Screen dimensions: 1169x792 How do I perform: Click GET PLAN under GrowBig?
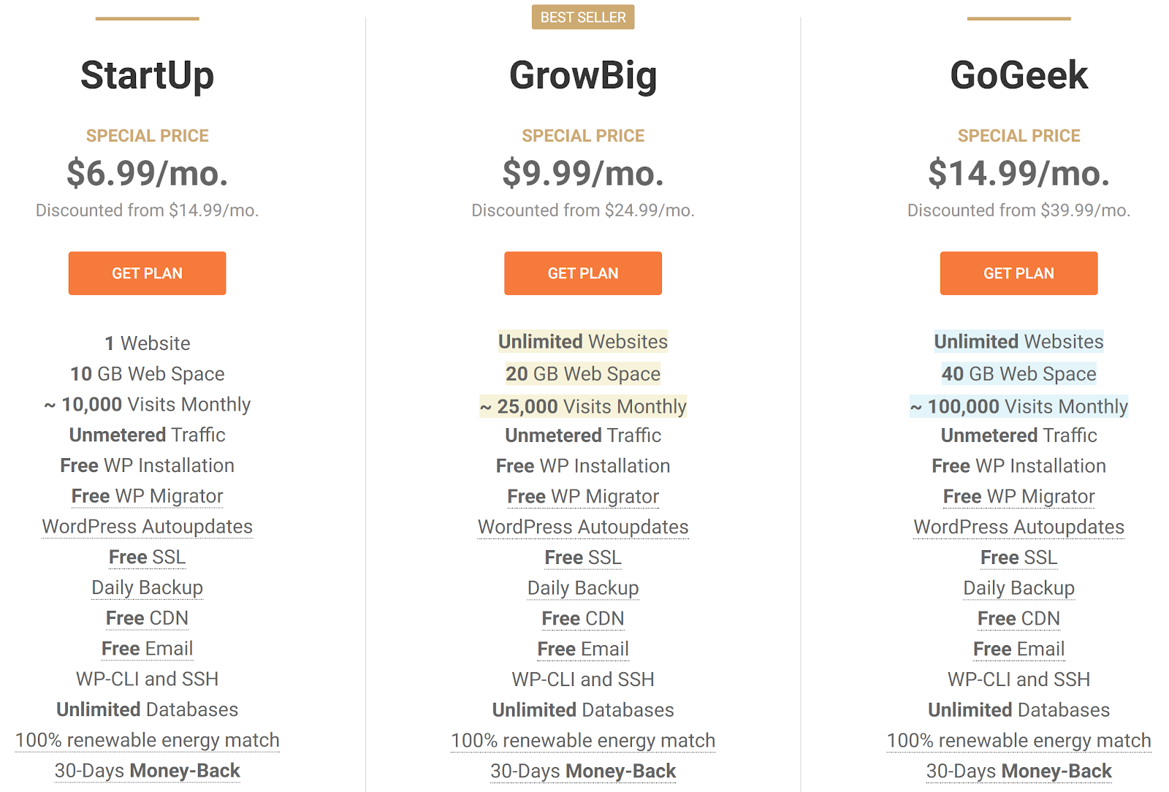pos(583,273)
